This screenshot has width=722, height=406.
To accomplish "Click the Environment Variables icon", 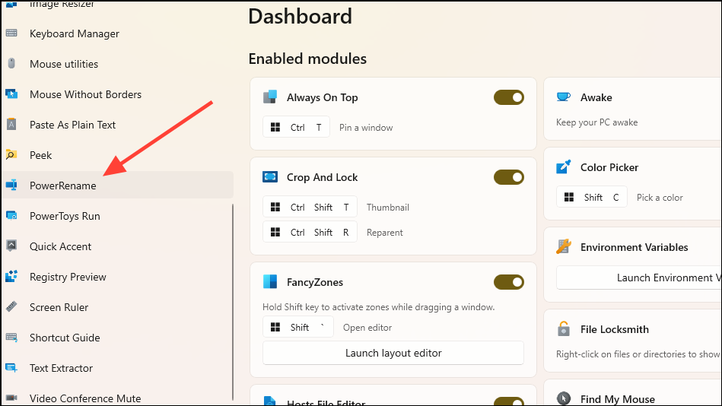I will (564, 247).
